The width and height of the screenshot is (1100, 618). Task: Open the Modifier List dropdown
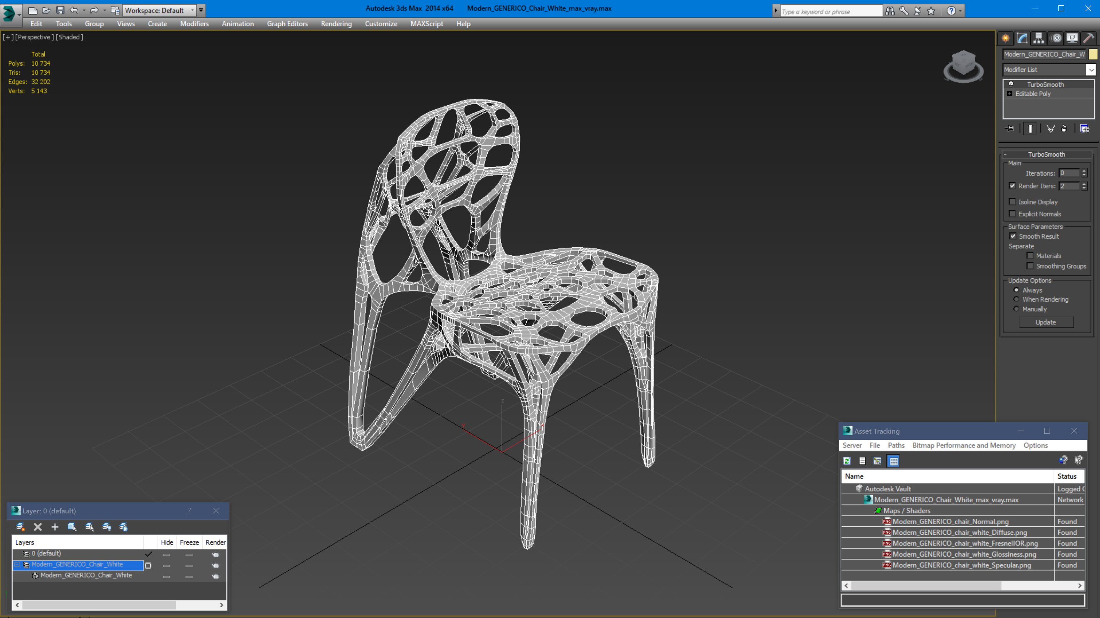point(1091,69)
